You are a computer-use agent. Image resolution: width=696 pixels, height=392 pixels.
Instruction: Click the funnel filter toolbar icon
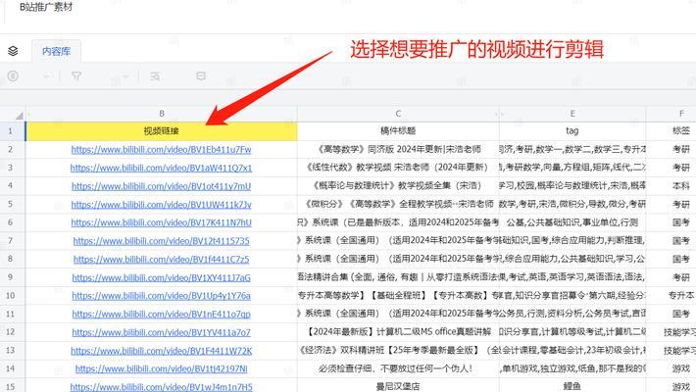76,76
